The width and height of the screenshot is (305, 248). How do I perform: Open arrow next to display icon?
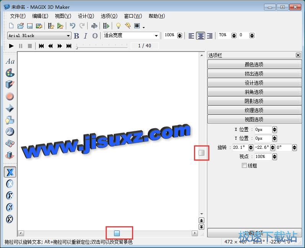click(x=144, y=27)
